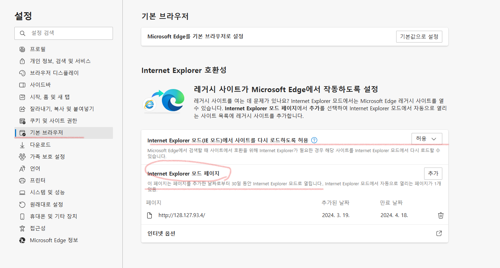Click the phone icon for 휴대폰 및 기타 장치
The image size is (500, 268).
(22, 216)
